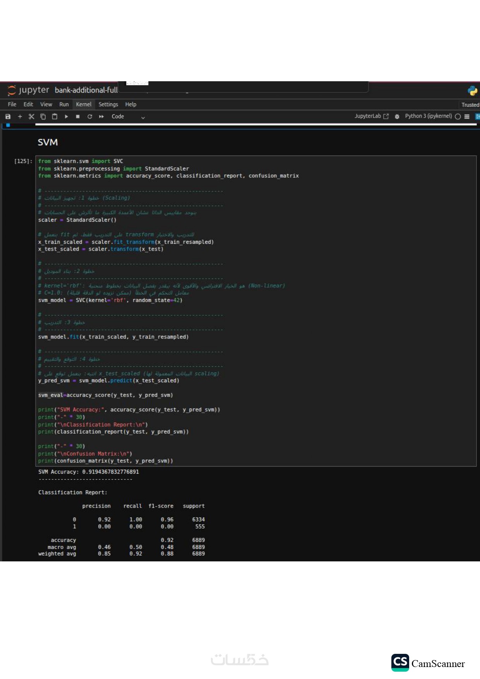Screen dimensions: 480x679
Task: Open notebook in JupyterLab
Action: point(371,116)
